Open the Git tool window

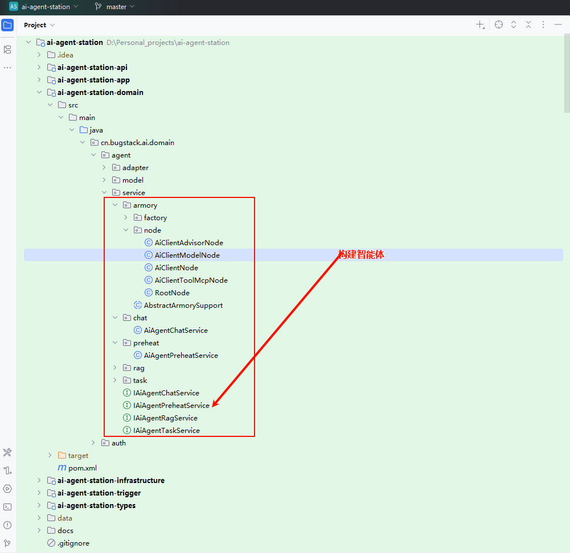pyautogui.click(x=7, y=543)
